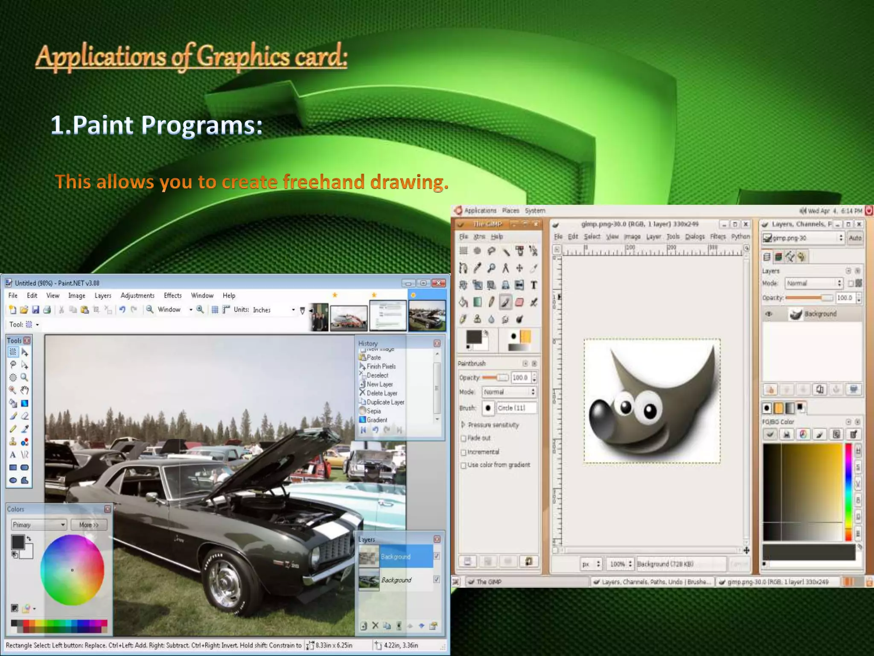Enable the Fade out checkbox
Screen dimensions: 874x656
[x=463, y=439]
